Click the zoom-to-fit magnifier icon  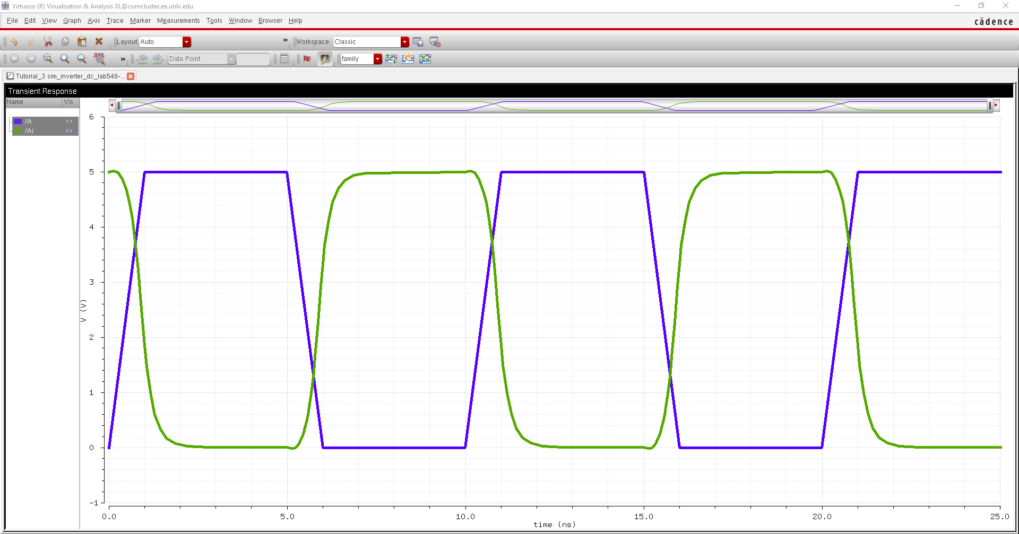[x=48, y=59]
